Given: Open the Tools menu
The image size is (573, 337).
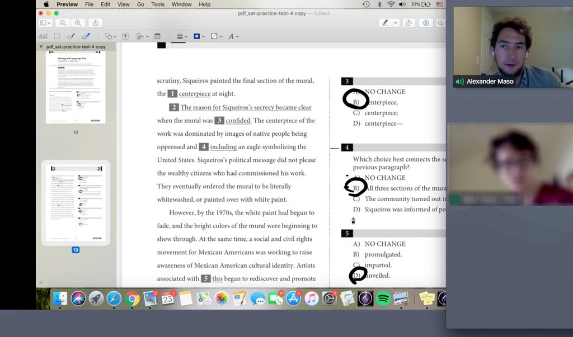Looking at the screenshot, I should click(x=158, y=4).
